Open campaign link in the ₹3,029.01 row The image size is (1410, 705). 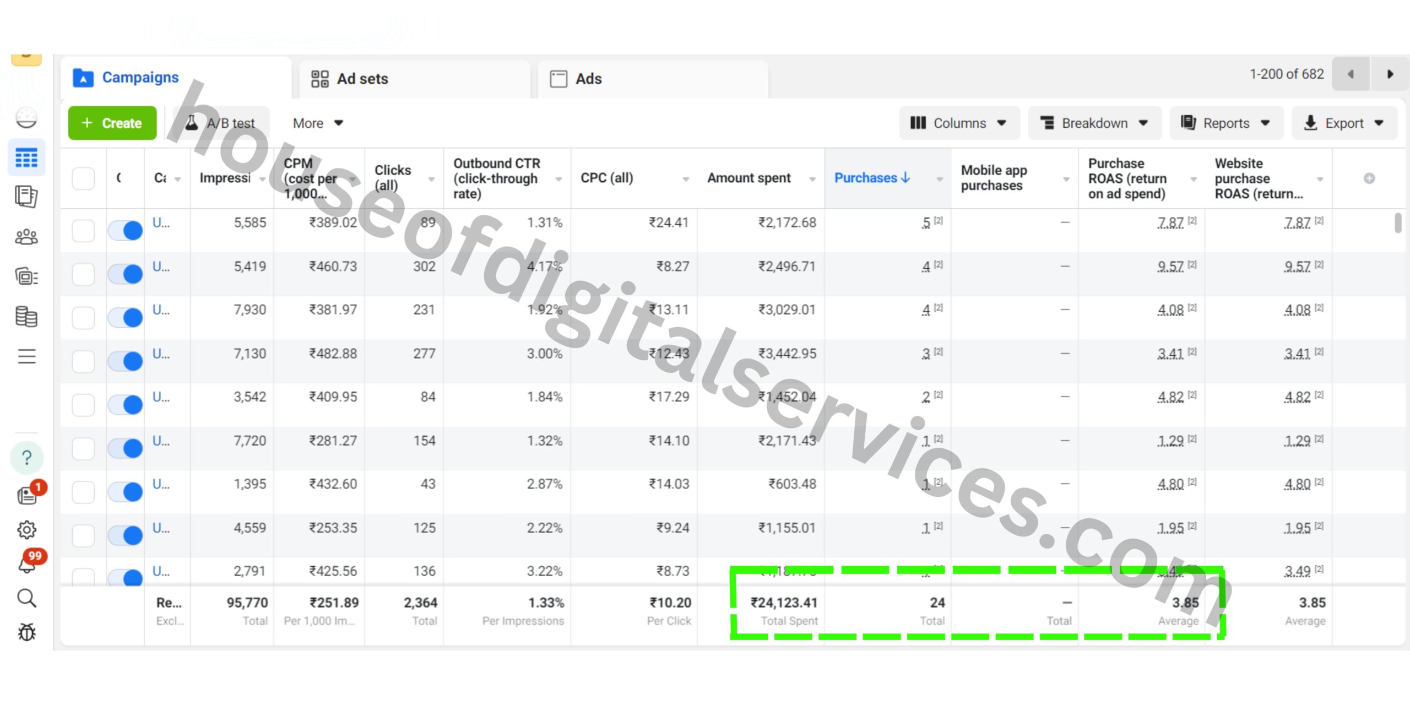(161, 310)
